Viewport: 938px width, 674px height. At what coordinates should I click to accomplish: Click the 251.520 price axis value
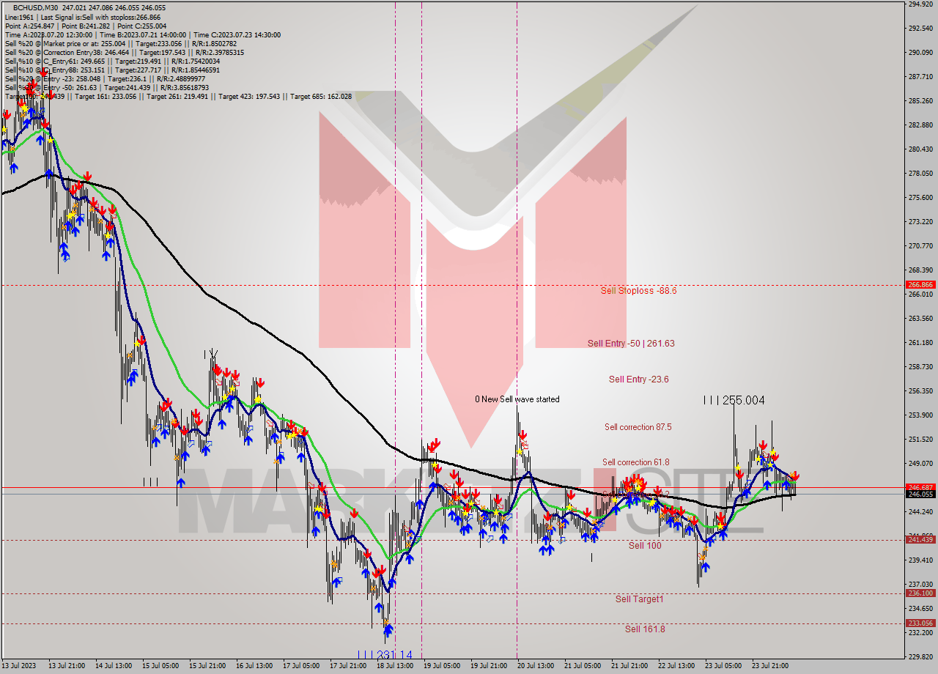[x=920, y=439]
